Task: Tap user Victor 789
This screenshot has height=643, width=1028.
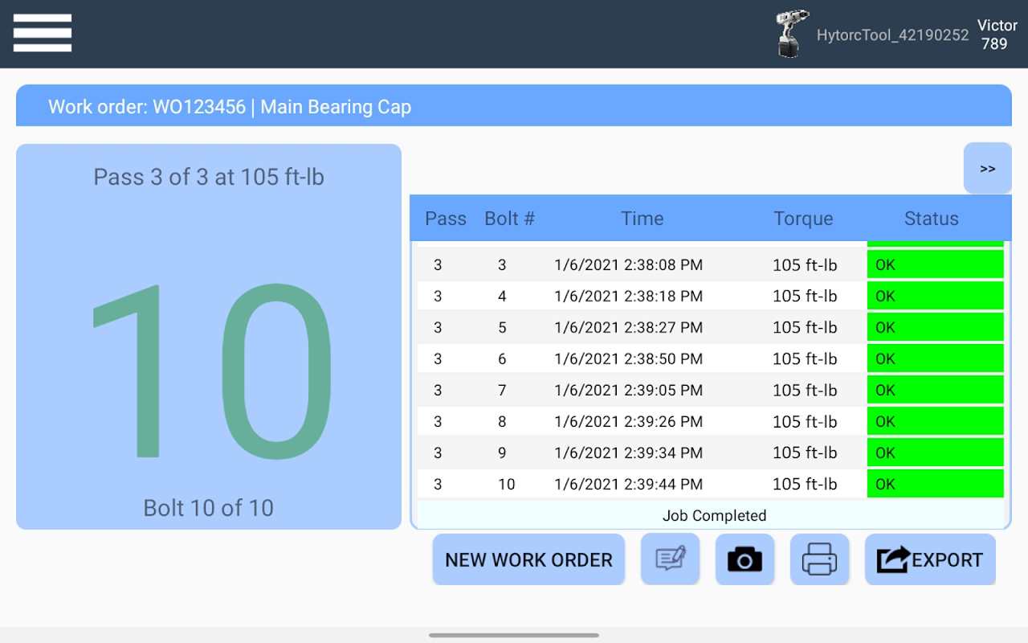Action: click(x=997, y=35)
